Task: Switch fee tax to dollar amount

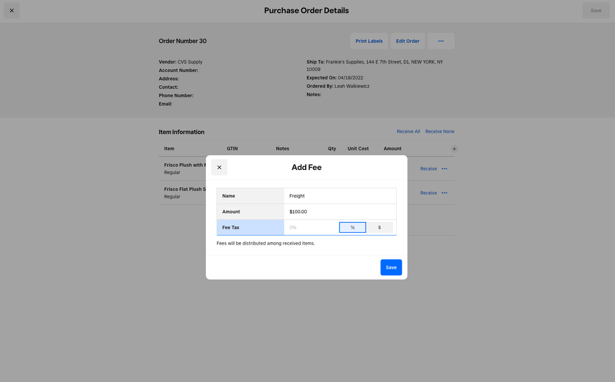Action: tap(380, 227)
